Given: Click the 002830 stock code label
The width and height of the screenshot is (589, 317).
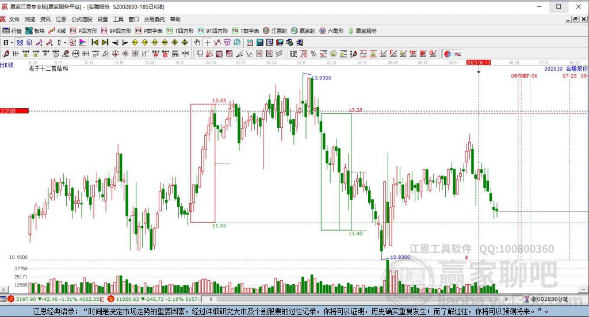Looking at the screenshot, I should pos(553,68).
